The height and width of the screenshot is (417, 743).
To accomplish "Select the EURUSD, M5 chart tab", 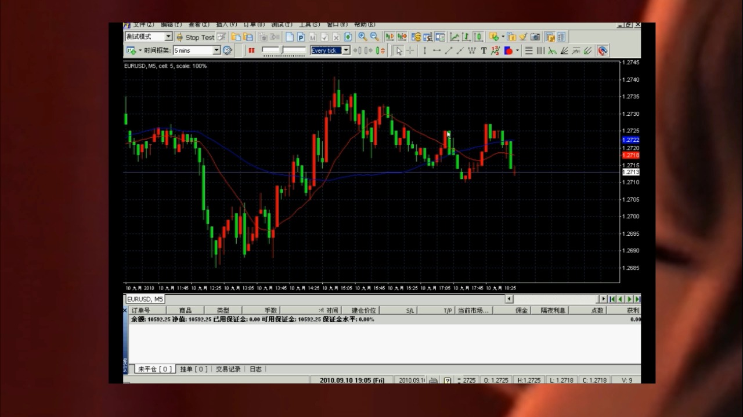I will click(x=145, y=299).
